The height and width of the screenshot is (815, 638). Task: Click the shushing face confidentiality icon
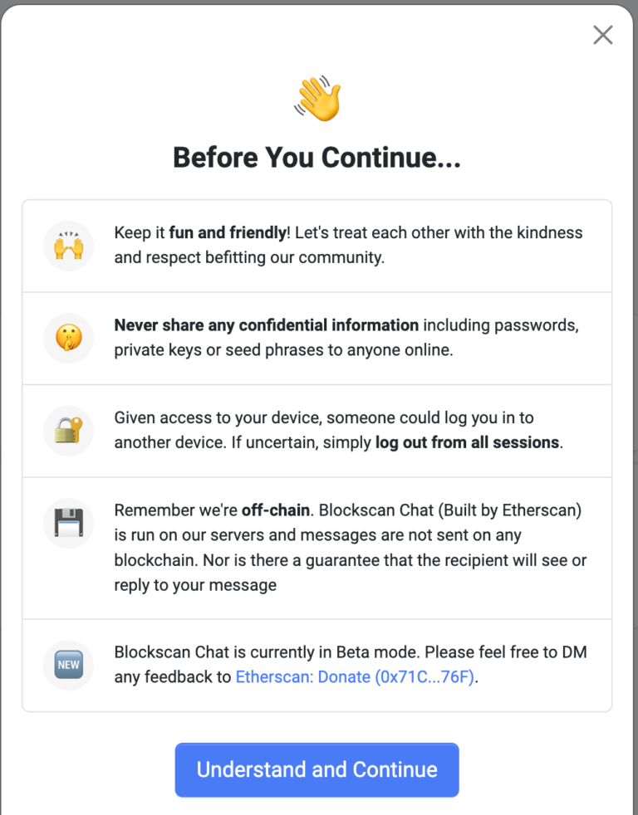68,338
